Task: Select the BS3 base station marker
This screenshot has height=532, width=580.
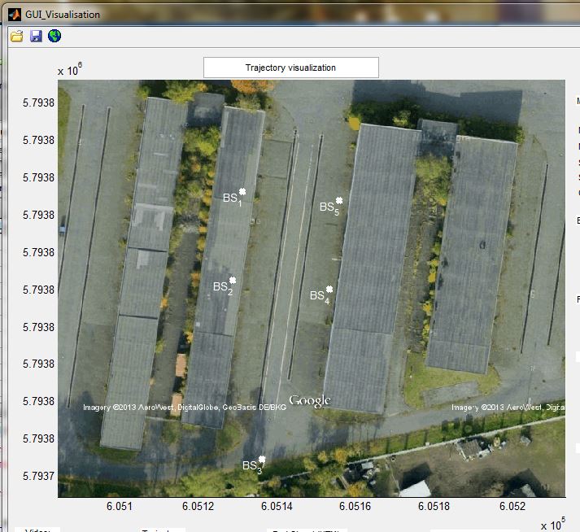Action: (262, 459)
